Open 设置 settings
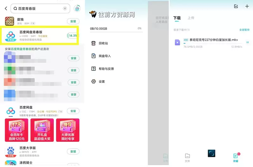The image size is (253, 167). point(98,82)
